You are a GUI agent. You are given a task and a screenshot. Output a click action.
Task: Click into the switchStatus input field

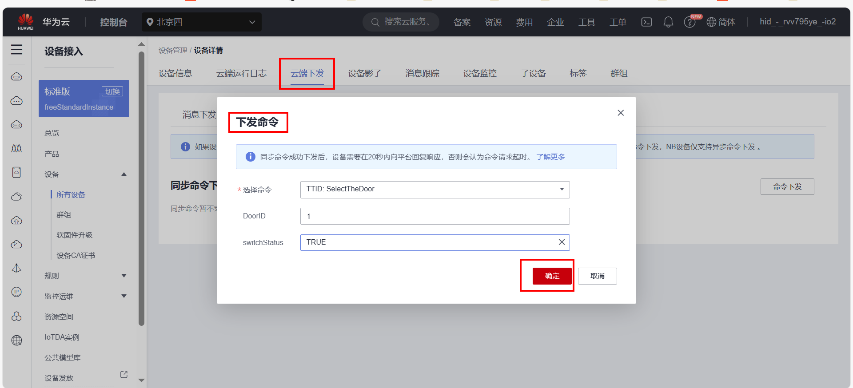point(435,242)
